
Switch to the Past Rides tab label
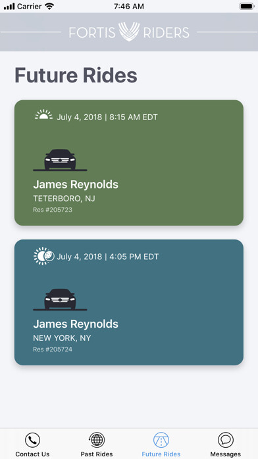(97, 454)
